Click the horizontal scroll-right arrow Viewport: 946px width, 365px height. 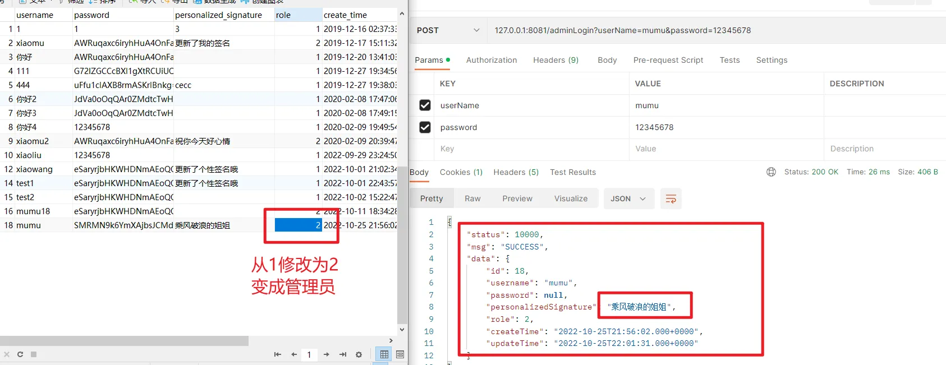[391, 340]
